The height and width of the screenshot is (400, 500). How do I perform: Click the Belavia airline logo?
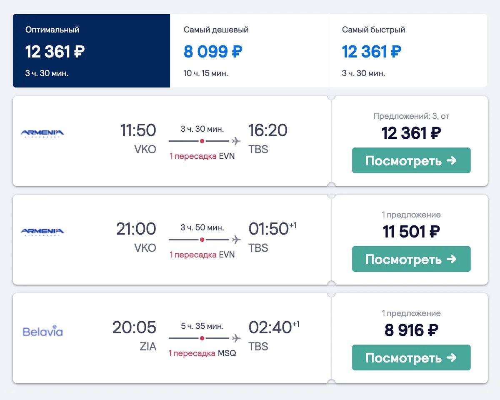tap(42, 332)
